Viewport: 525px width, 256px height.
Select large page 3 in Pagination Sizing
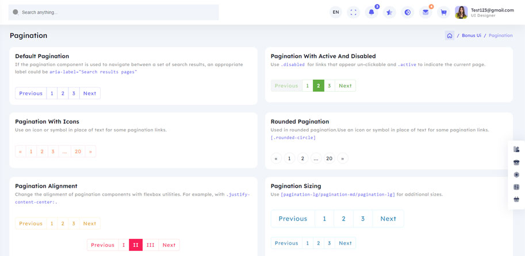(363, 219)
